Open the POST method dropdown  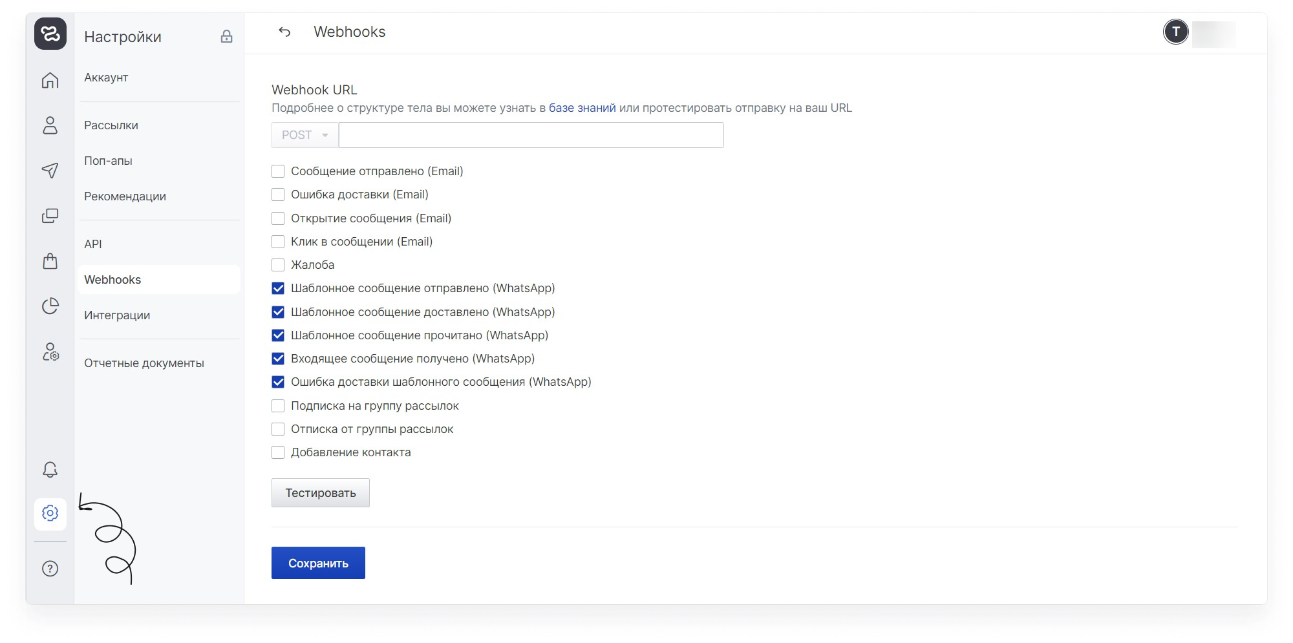pos(305,135)
